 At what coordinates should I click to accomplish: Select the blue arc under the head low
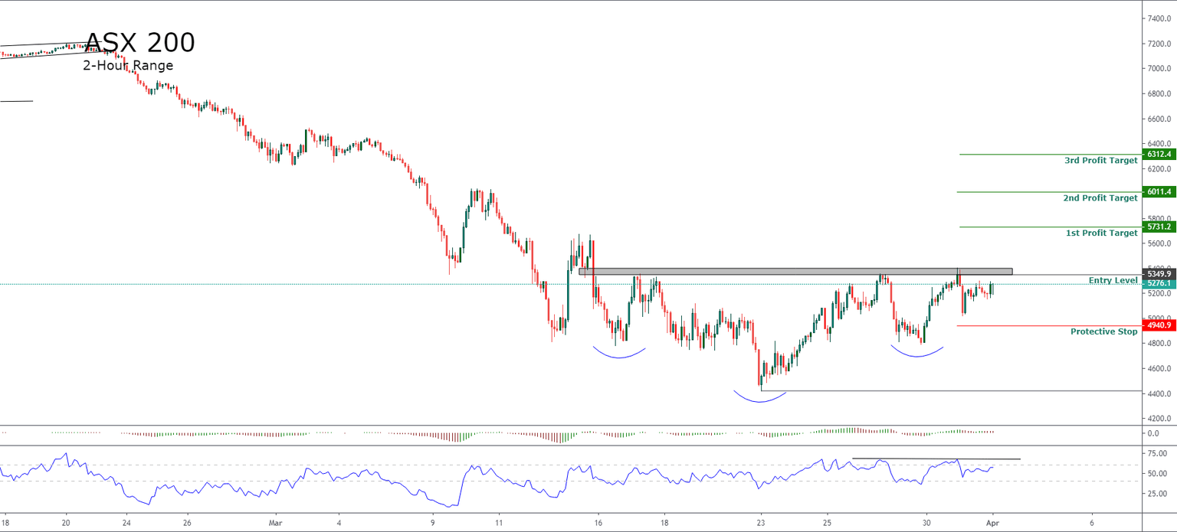(x=760, y=398)
